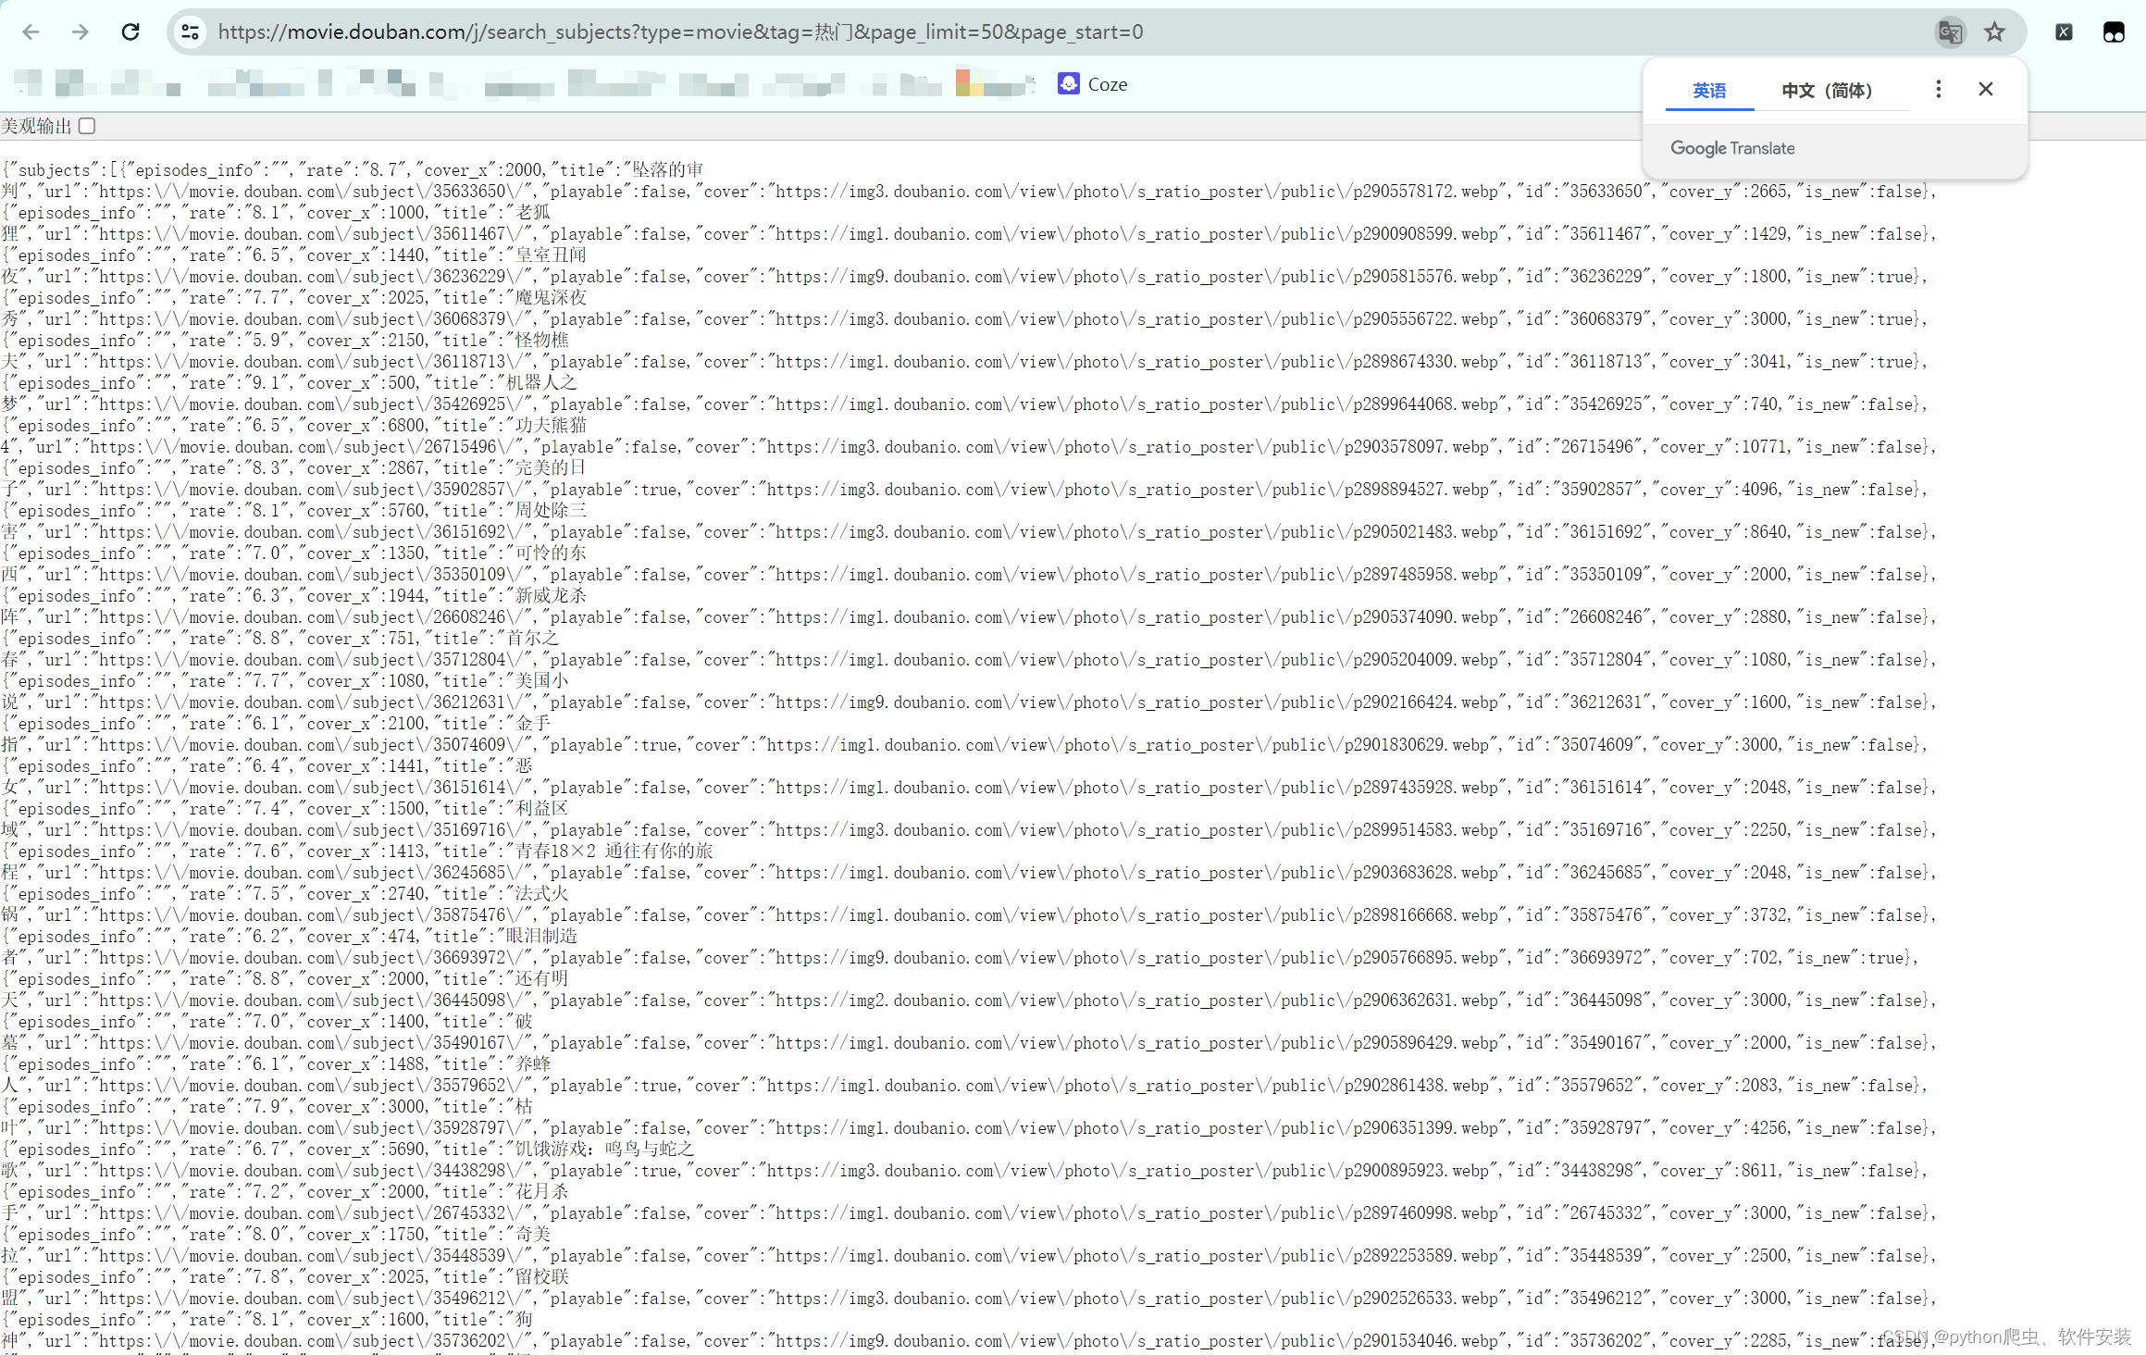
Task: Click the title text 花月杀
Action: coord(542,1191)
